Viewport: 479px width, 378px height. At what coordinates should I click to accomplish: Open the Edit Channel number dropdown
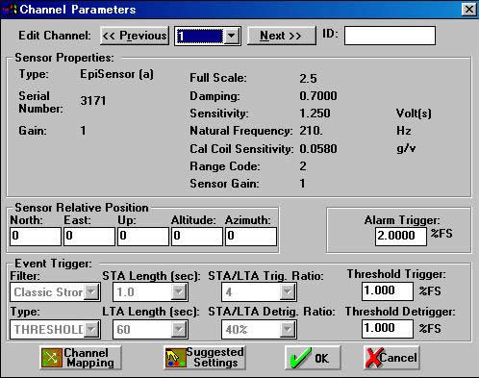[231, 36]
